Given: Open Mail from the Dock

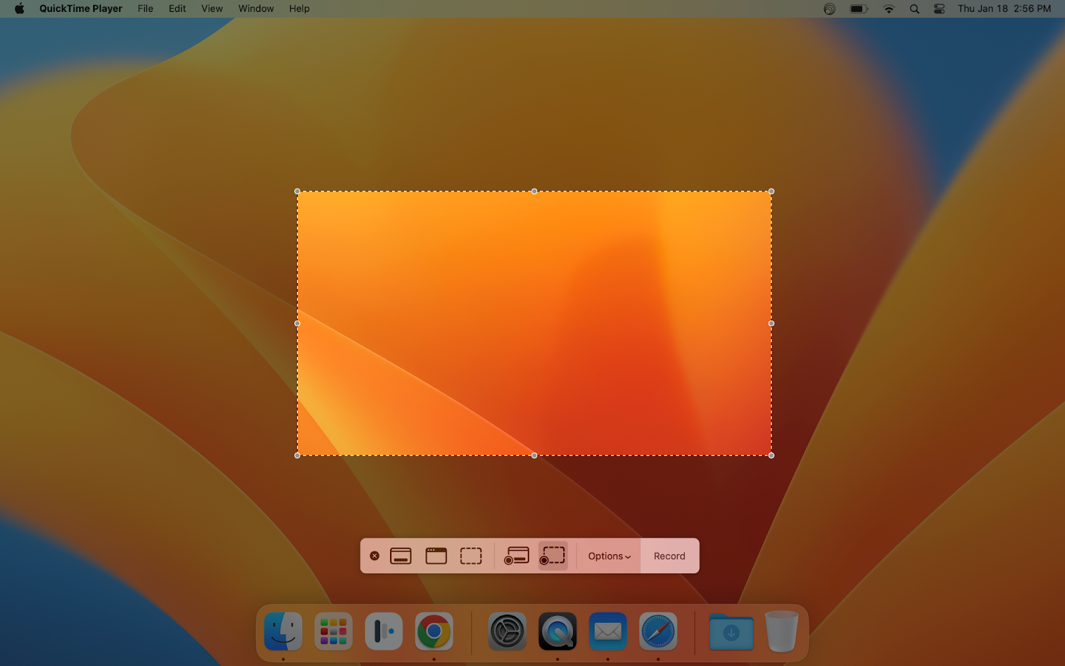Looking at the screenshot, I should pos(608,631).
